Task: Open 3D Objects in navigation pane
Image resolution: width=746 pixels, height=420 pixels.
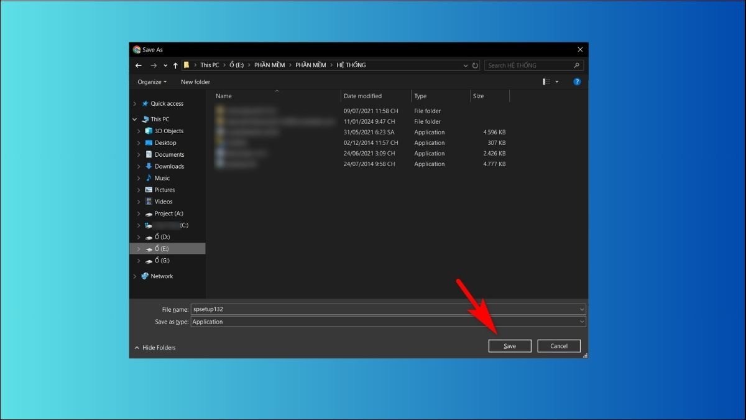Action: (168, 131)
